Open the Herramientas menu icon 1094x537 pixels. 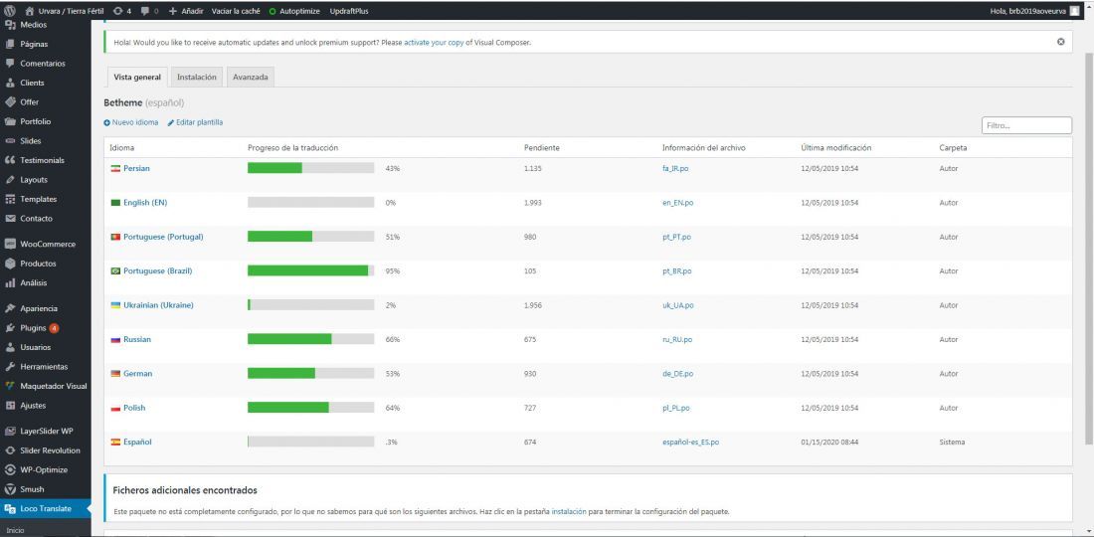pos(10,367)
